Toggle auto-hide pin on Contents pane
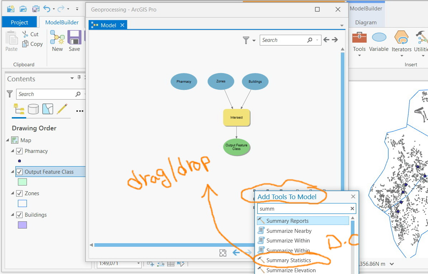Screen dimensions: 428x274 pyautogui.click(x=79, y=77)
